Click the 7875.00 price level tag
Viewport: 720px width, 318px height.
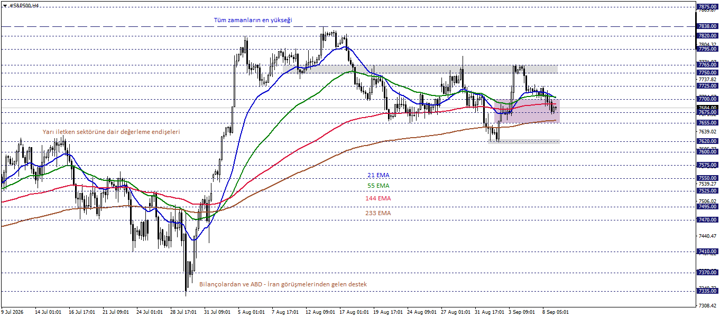(707, 7)
